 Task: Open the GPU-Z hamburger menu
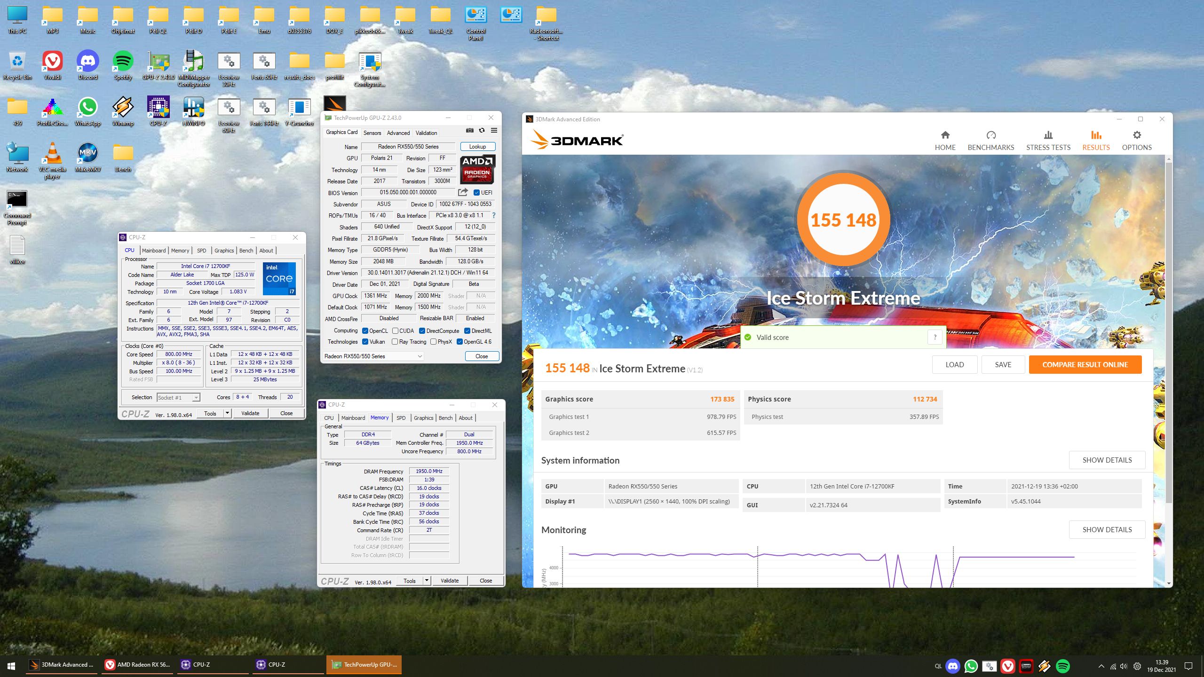494,131
